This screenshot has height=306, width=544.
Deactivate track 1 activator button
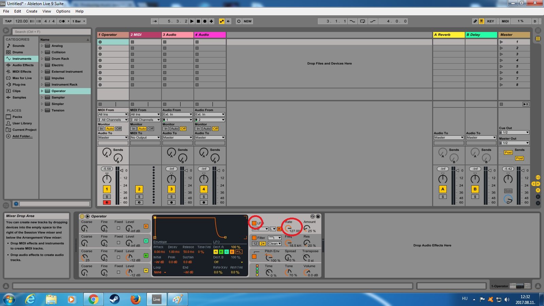107,189
